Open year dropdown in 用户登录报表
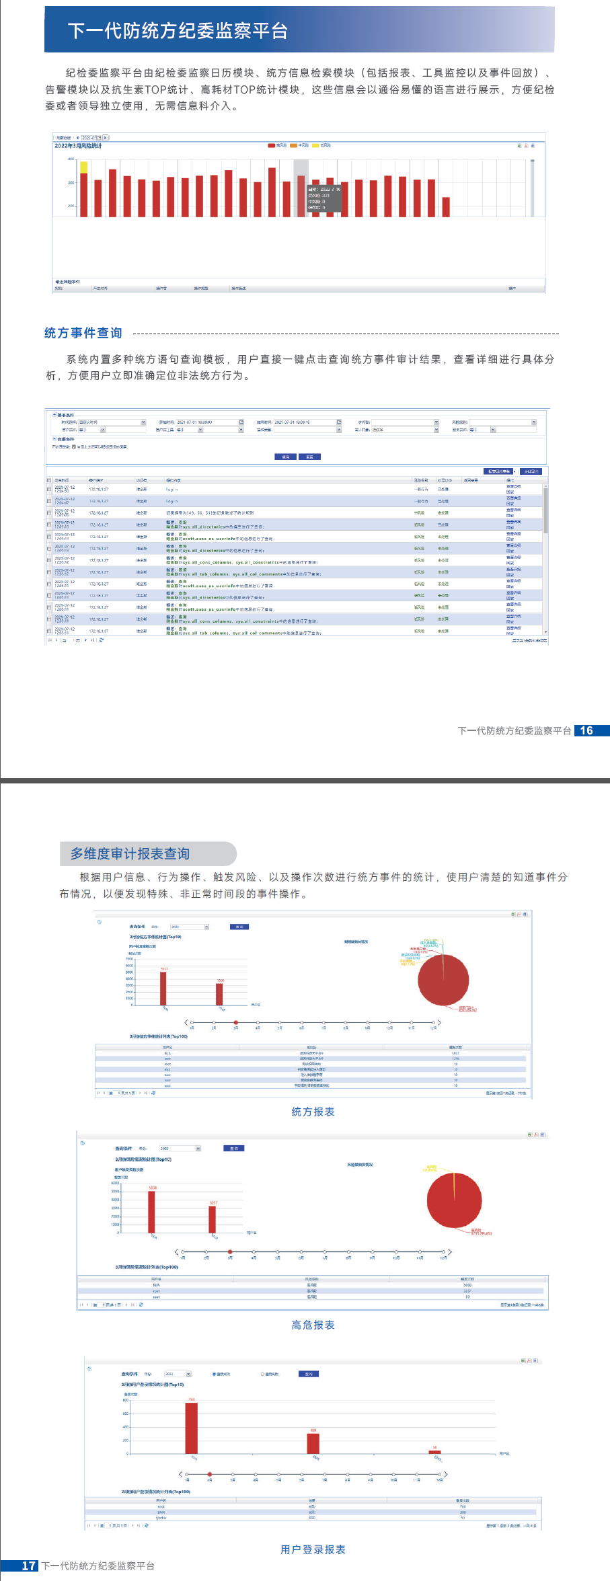The height and width of the screenshot is (1581, 610). (189, 1374)
